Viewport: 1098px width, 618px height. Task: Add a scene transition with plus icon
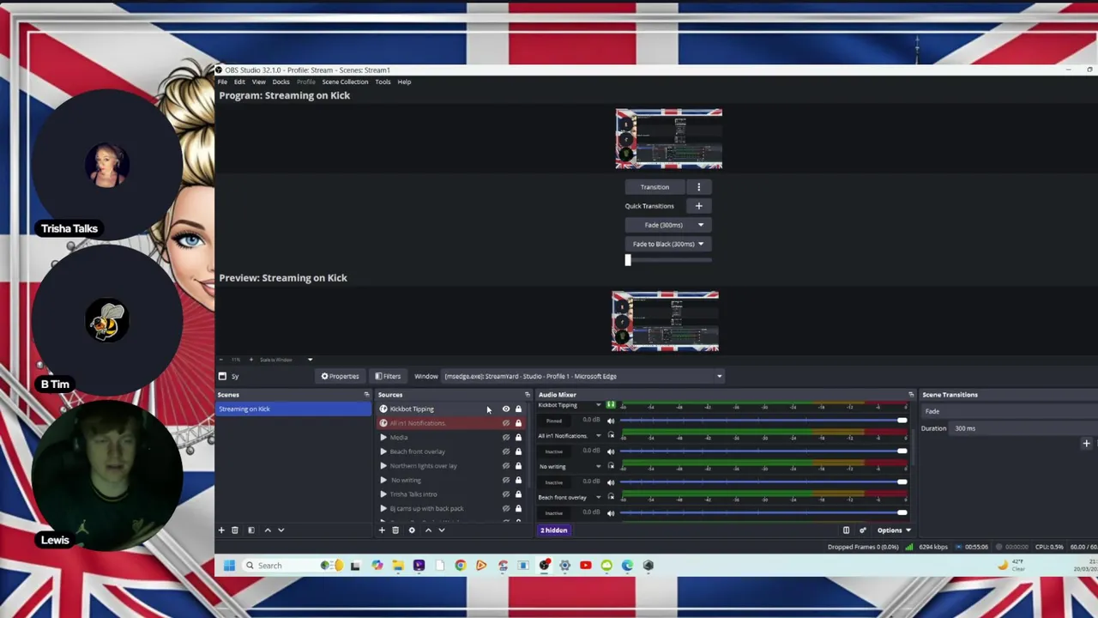(x=1086, y=444)
